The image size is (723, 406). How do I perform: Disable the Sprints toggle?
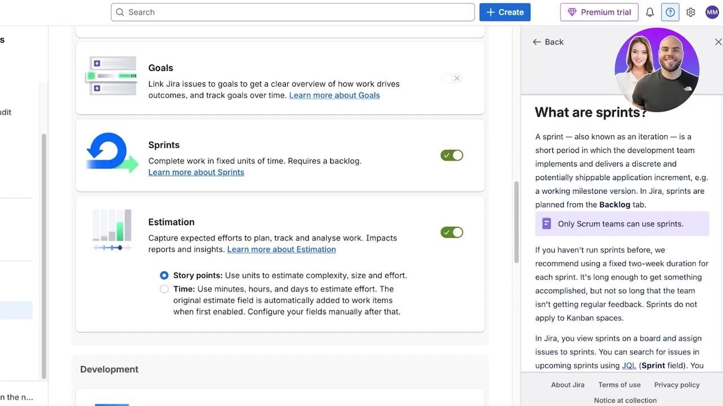pyautogui.click(x=452, y=155)
